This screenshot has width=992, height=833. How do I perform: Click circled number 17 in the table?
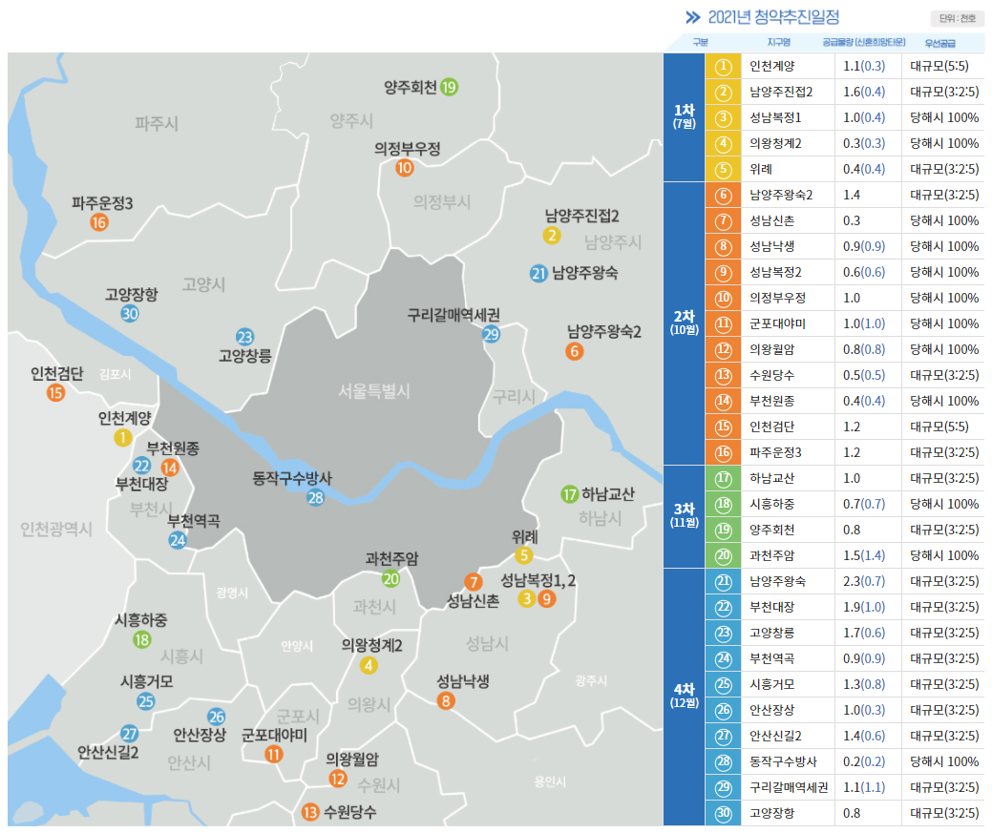[723, 479]
